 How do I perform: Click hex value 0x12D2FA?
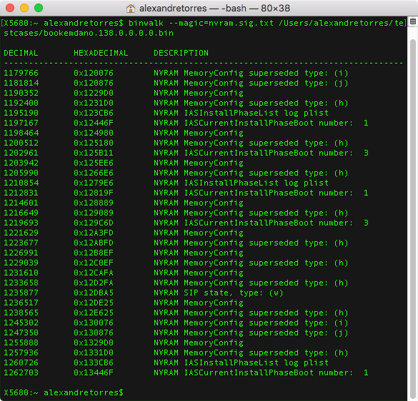(x=94, y=283)
